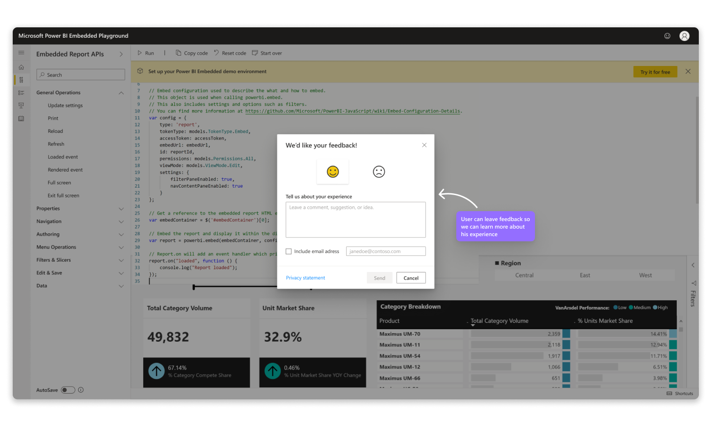Image resolution: width=712 pixels, height=427 pixels.
Task: Select Reload operation in sidebar
Action: coord(55,131)
